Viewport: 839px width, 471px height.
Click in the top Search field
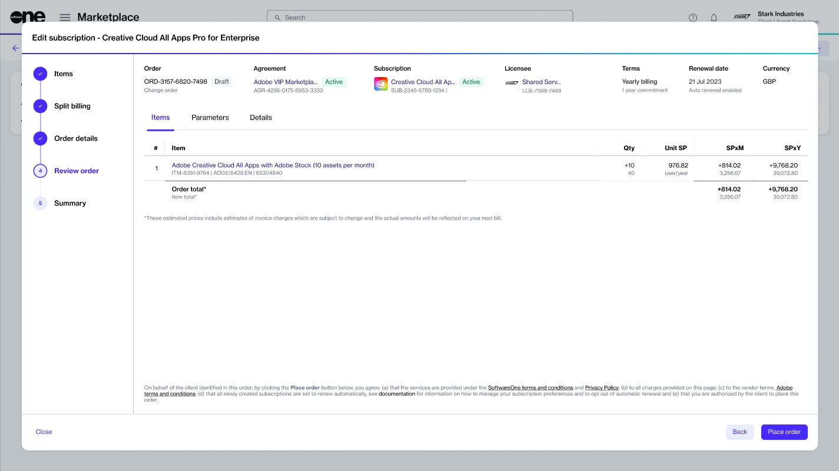pyautogui.click(x=419, y=18)
